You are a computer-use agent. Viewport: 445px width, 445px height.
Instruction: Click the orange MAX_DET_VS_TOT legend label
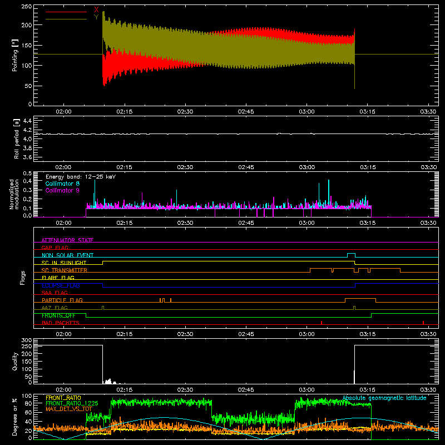point(69,409)
